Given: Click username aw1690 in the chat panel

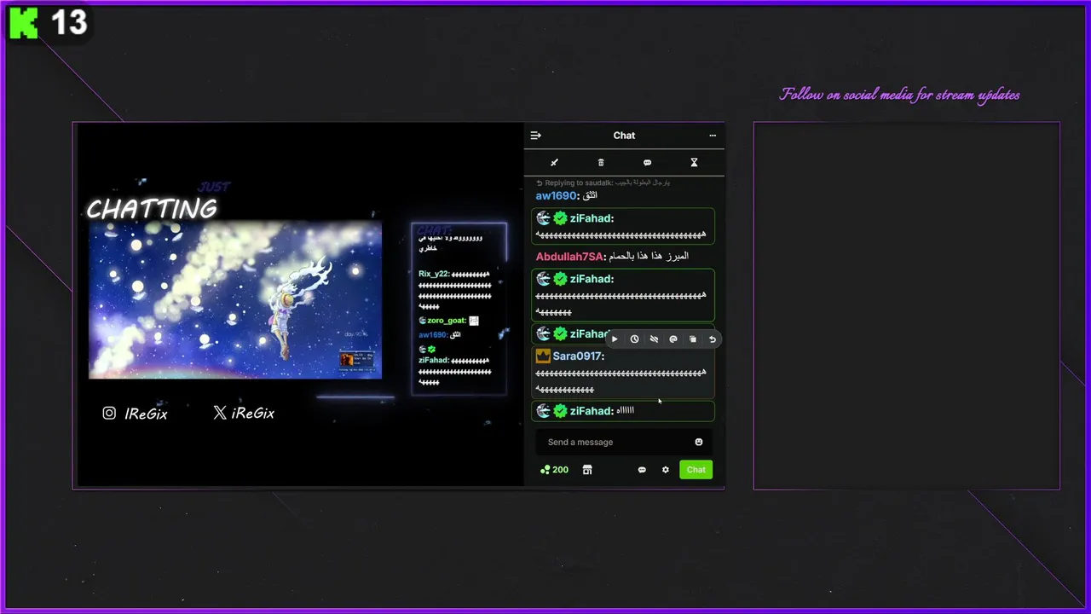Looking at the screenshot, I should (556, 196).
